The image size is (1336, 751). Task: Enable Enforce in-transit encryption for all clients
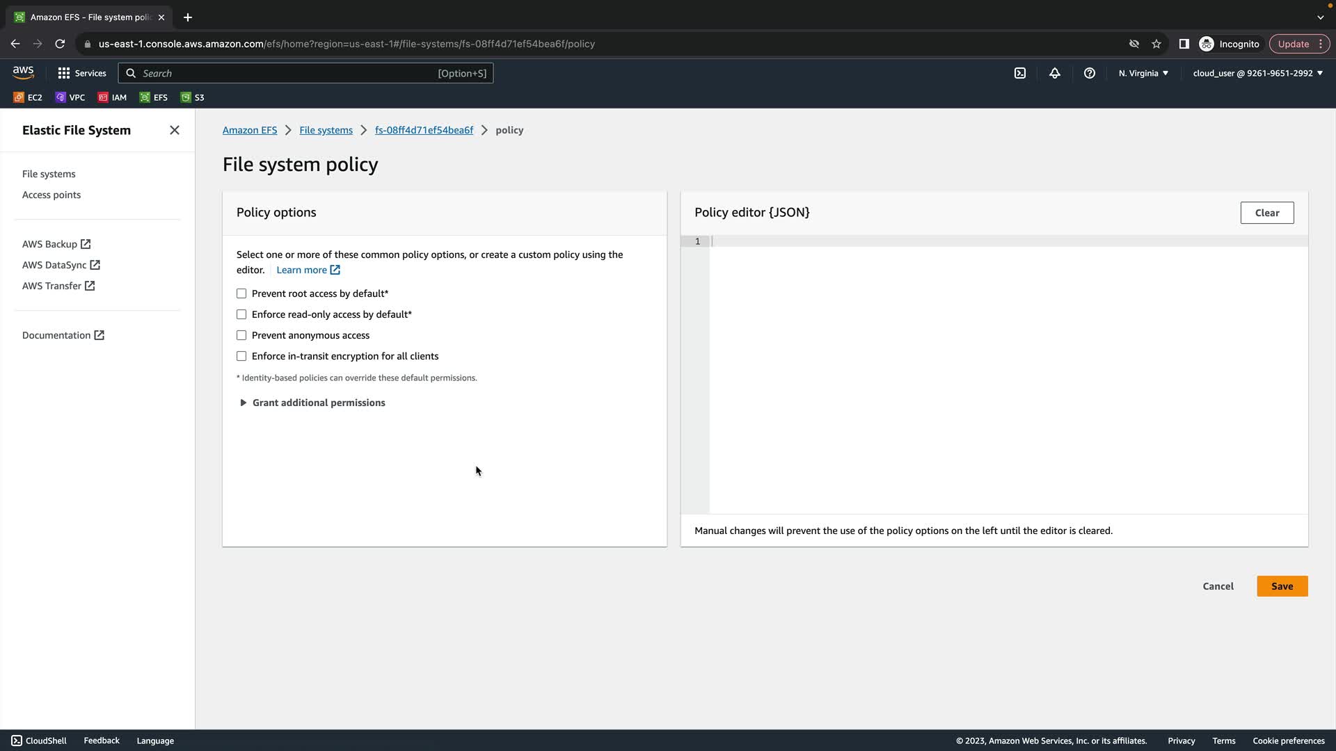241,356
